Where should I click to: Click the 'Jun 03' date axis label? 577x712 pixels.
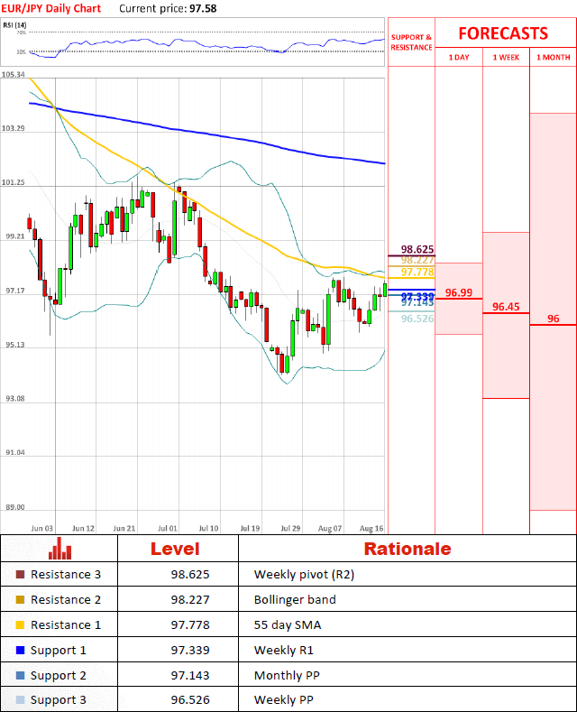(41, 528)
